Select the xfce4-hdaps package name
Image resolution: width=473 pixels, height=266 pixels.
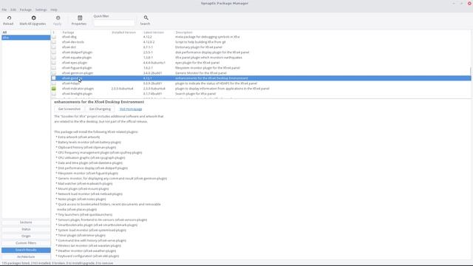71,83
